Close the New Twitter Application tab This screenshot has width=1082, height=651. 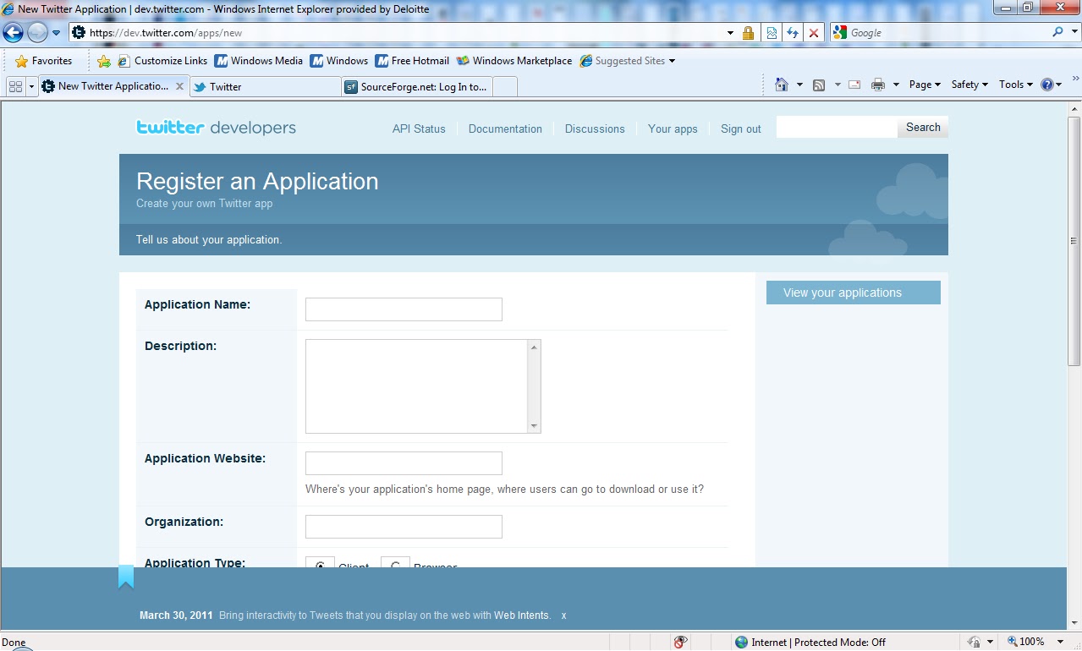(x=179, y=86)
